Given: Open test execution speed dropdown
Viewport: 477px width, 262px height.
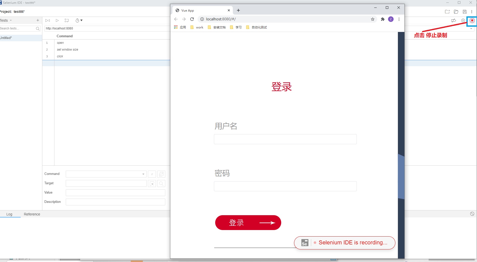Looking at the screenshot, I should pos(79,20).
